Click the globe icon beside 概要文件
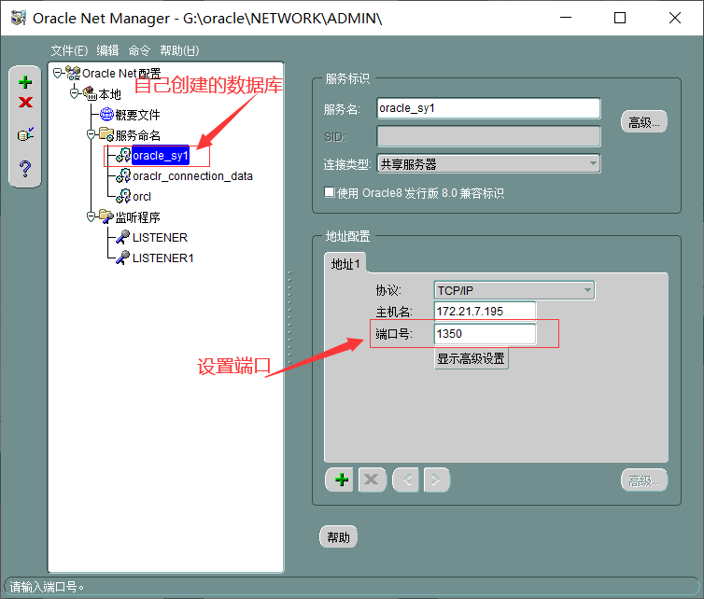 coord(106,115)
